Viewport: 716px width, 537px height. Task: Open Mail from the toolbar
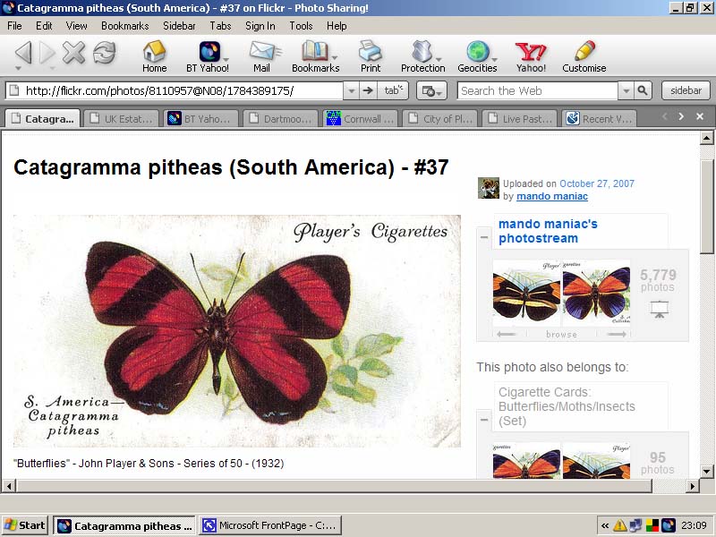261,55
